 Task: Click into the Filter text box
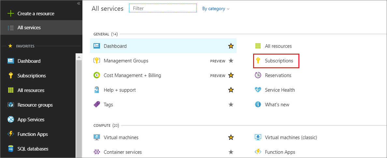click(163, 8)
